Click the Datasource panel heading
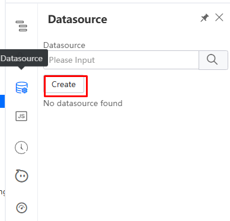Screen dimensions: 230x221 point(78,20)
